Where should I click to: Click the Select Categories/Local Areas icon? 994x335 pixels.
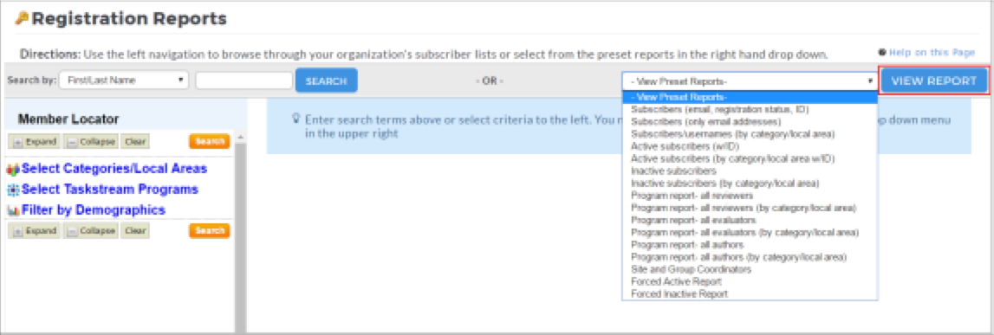point(13,170)
